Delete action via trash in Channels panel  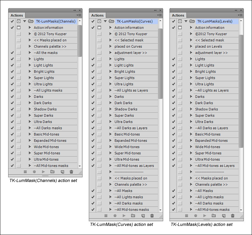(x=71, y=172)
